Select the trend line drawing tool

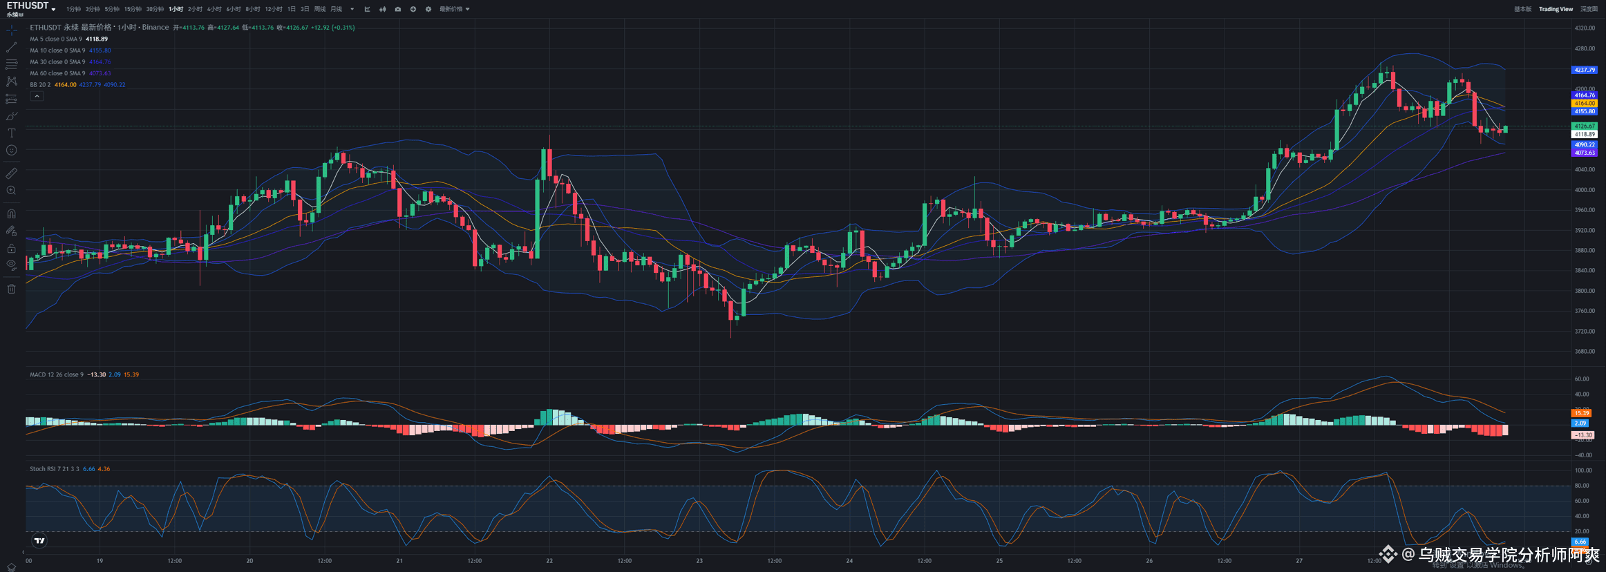pos(12,47)
